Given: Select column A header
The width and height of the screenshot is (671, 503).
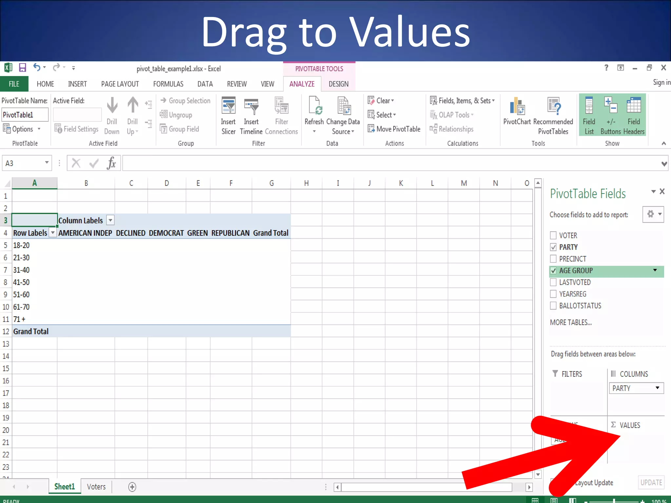Looking at the screenshot, I should coord(34,183).
